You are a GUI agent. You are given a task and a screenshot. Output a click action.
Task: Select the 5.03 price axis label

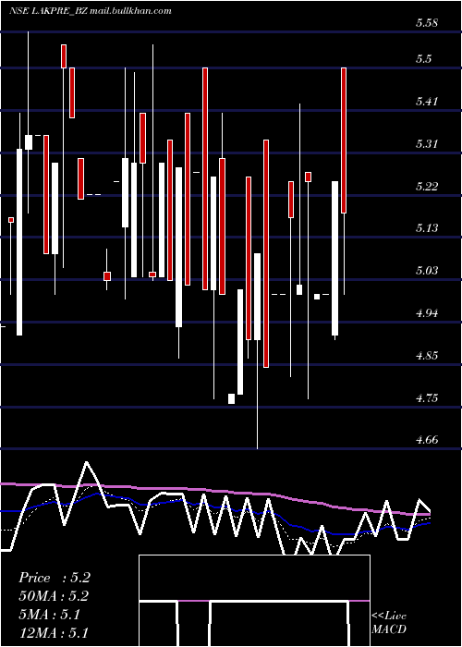(x=426, y=271)
